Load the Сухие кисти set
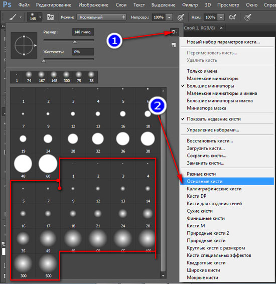This screenshot has width=276, height=284. tap(227, 211)
